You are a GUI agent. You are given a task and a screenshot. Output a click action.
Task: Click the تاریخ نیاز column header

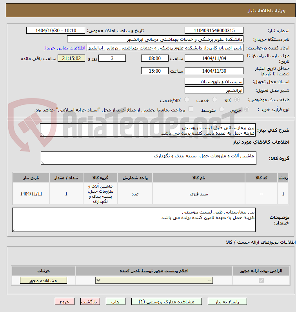pos(31,178)
